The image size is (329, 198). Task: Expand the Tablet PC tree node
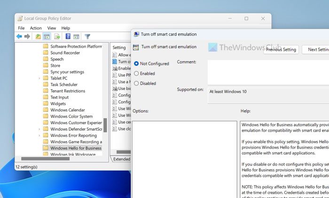[39, 79]
